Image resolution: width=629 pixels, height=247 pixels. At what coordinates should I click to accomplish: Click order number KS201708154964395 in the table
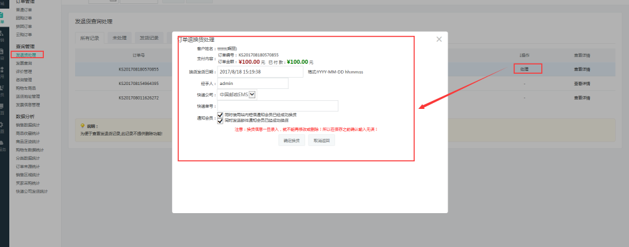tap(138, 84)
